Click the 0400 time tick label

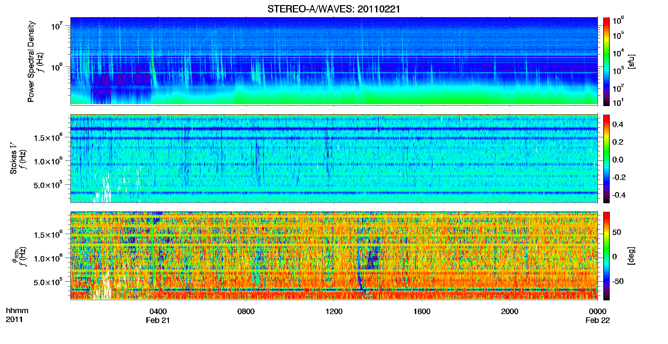[158, 311]
